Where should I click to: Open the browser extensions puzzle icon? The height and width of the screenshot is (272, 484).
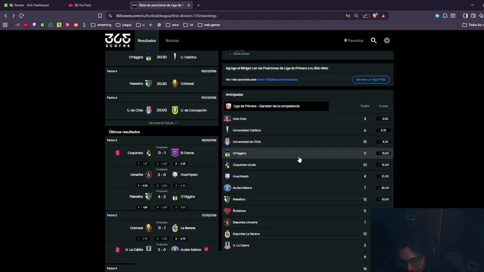point(445,15)
